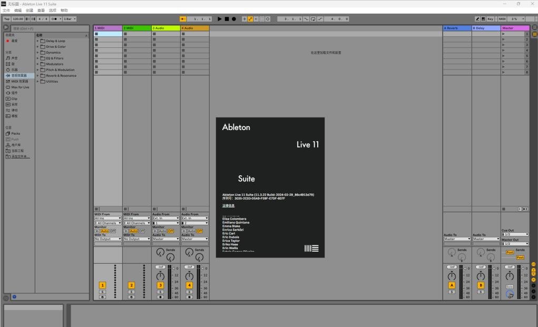Image resolution: width=538 pixels, height=327 pixels.
Task: Click the Tap tempo button
Action: click(x=7, y=19)
